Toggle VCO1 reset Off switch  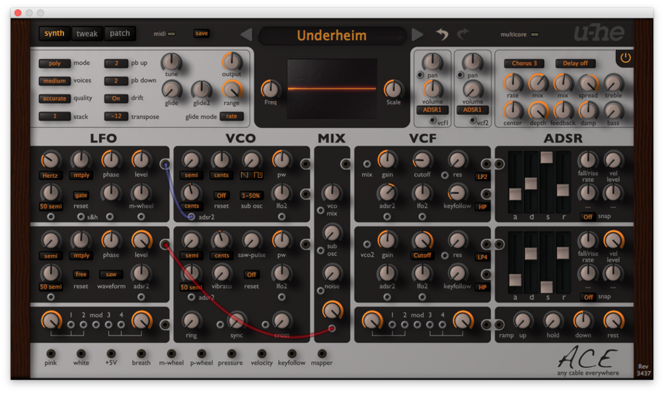[x=221, y=196]
